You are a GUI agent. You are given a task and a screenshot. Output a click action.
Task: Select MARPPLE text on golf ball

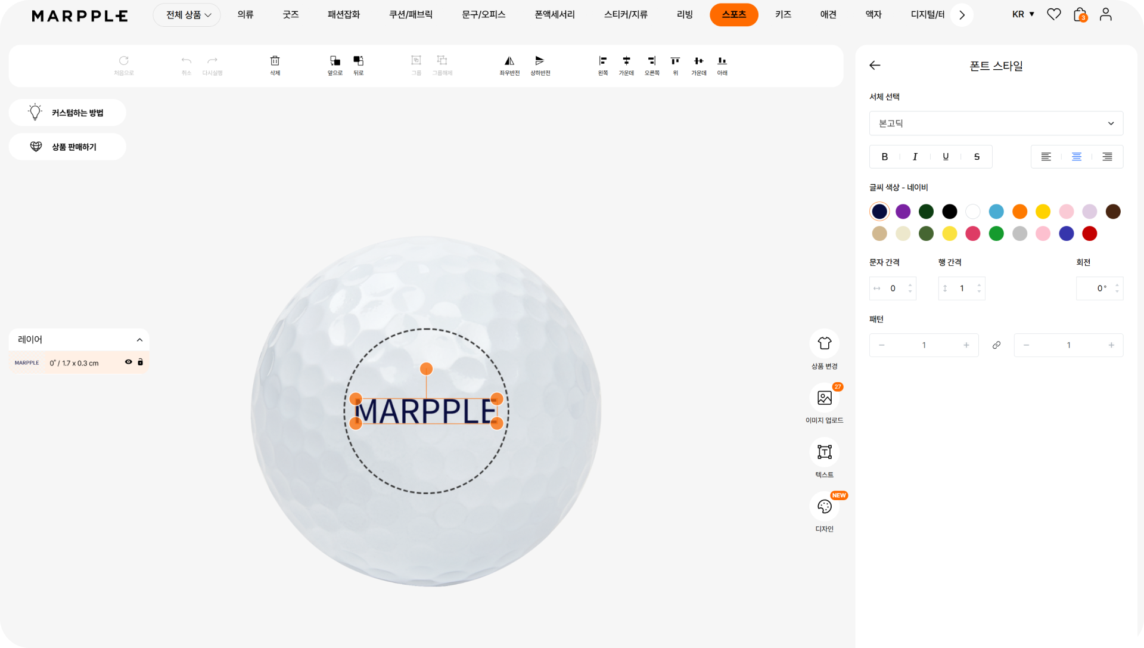click(426, 411)
